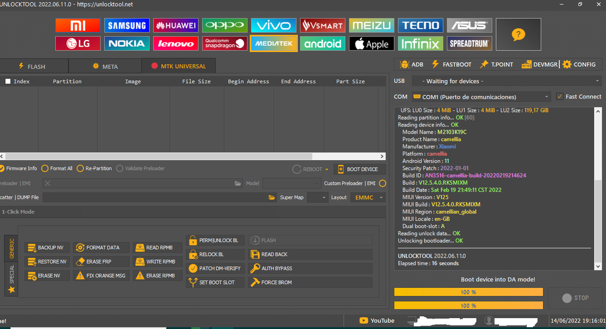Open the Super Map dropdown
606x329 pixels.
pos(317,197)
